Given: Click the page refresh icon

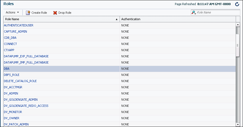Looking at the screenshot, I should pyautogui.click(x=237, y=4).
